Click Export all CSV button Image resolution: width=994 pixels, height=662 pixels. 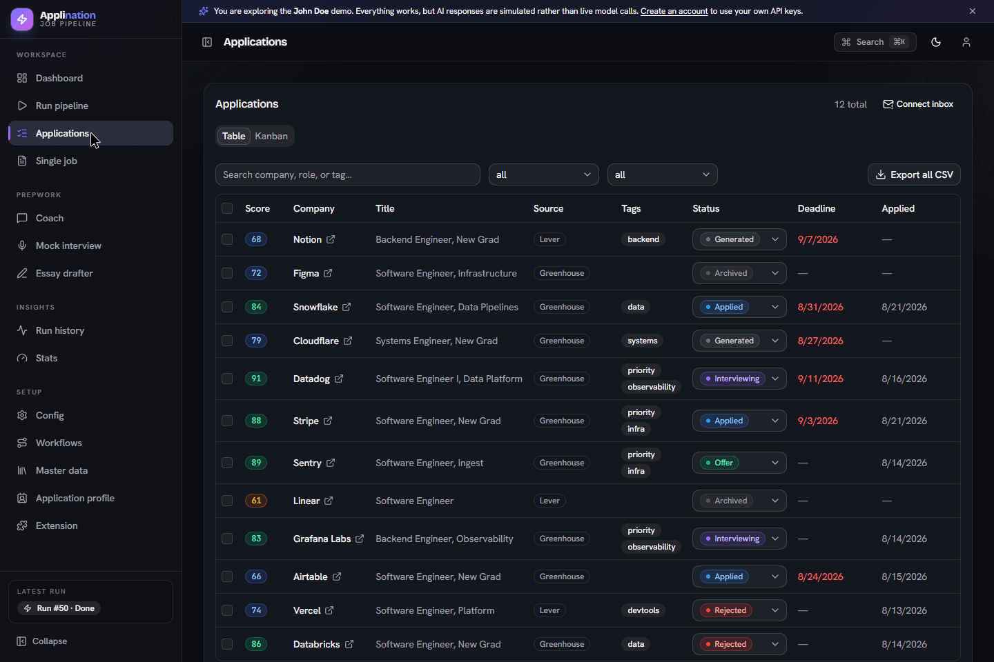point(914,174)
